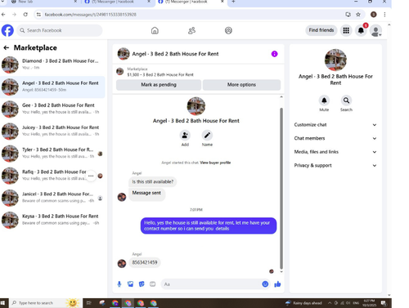409x308 pixels.
Task: Click the back arrow beside Marketplace
Action: point(7,48)
